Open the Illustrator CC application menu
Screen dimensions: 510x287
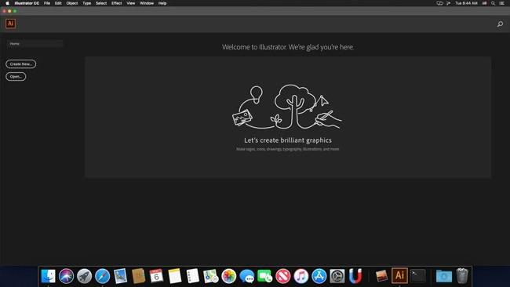point(27,3)
